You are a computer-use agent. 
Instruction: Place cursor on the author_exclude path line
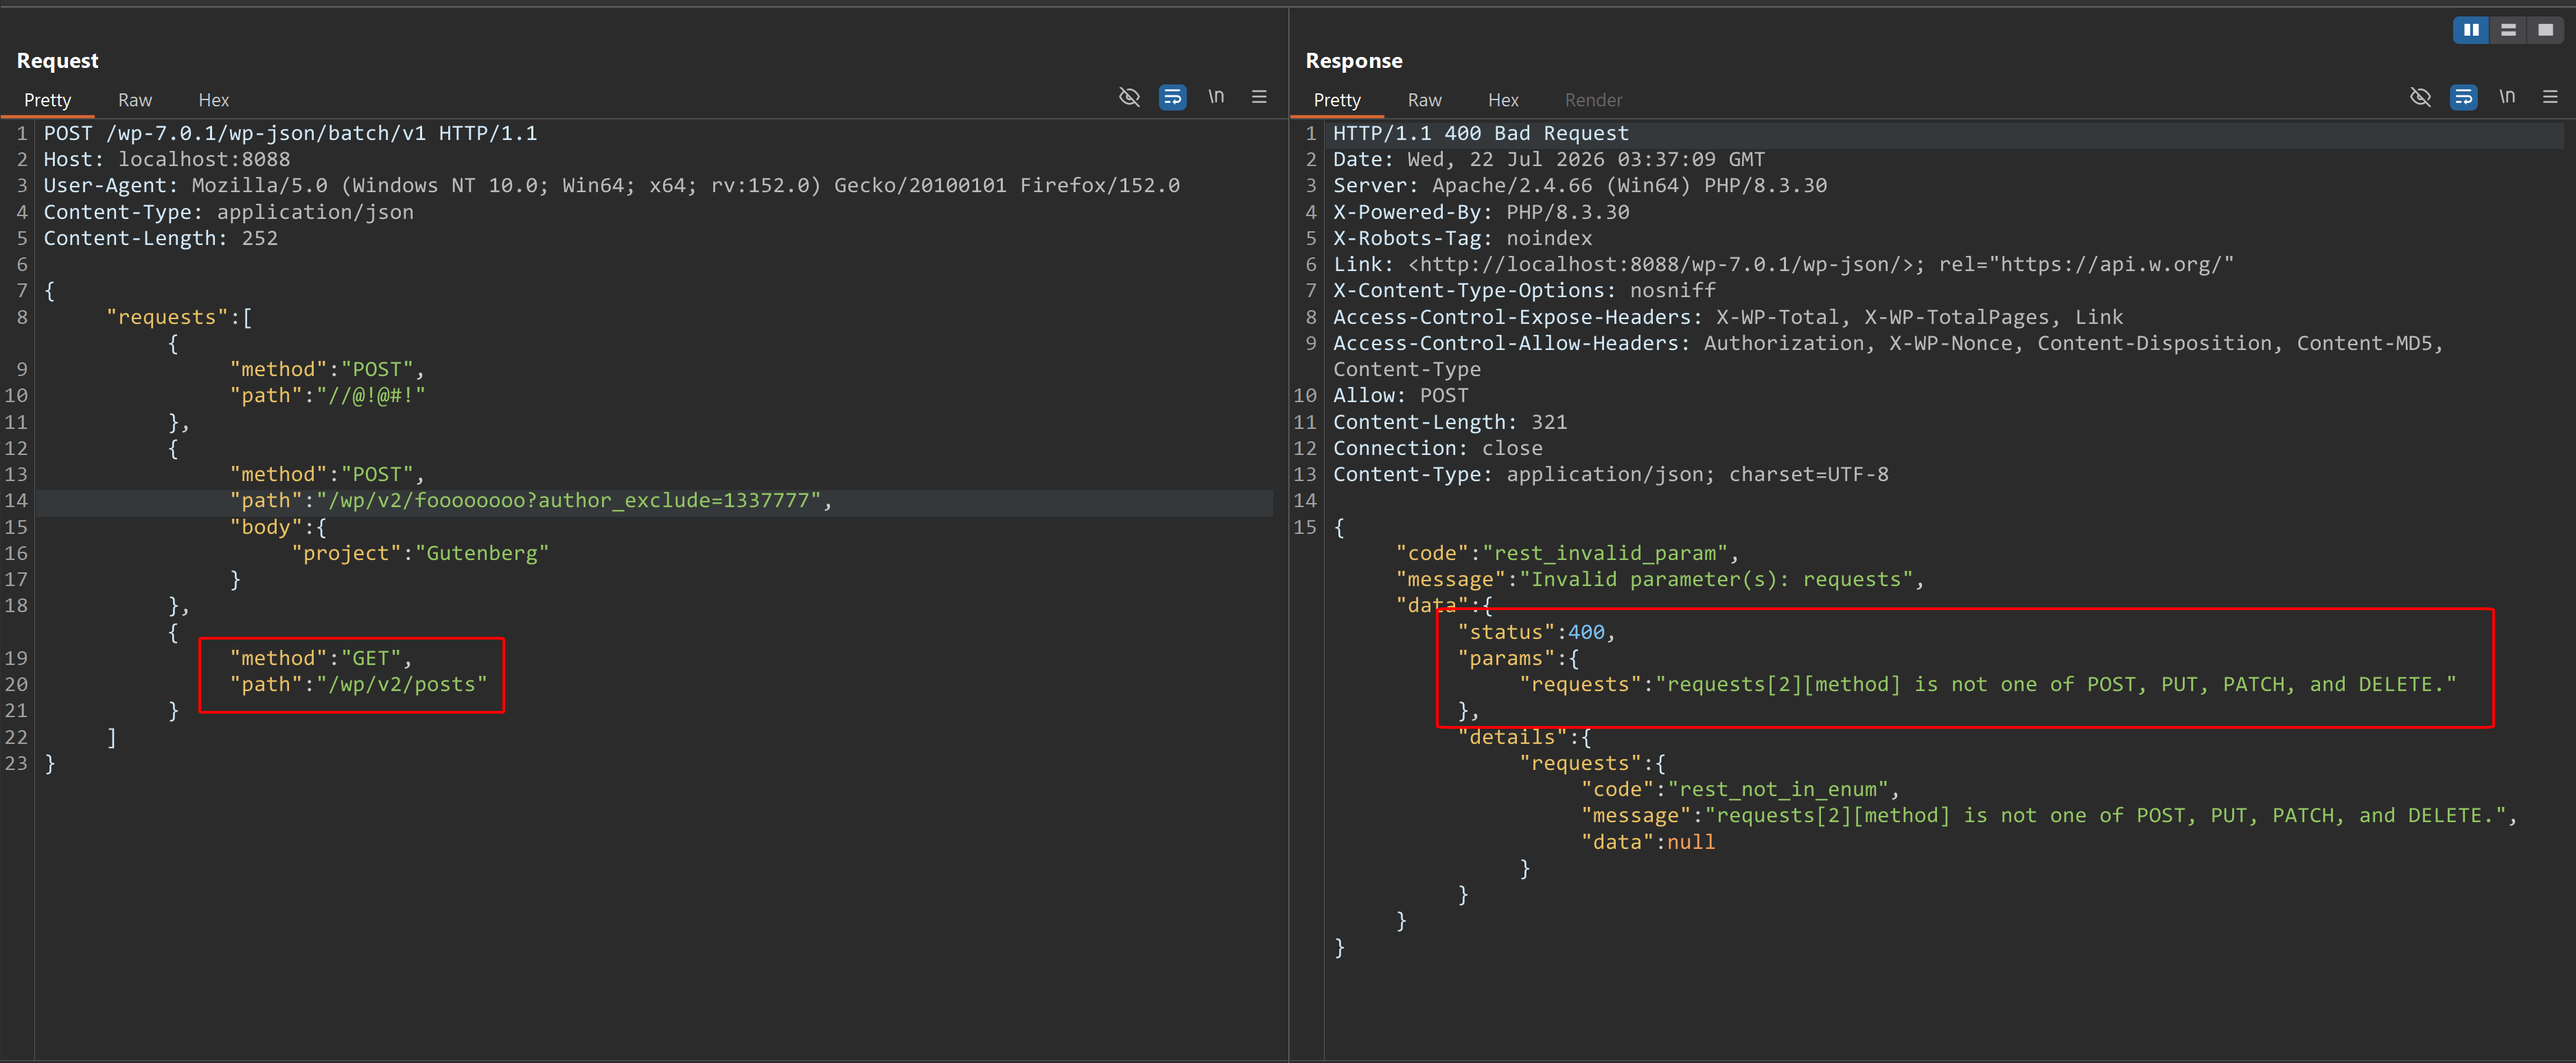(x=655, y=501)
